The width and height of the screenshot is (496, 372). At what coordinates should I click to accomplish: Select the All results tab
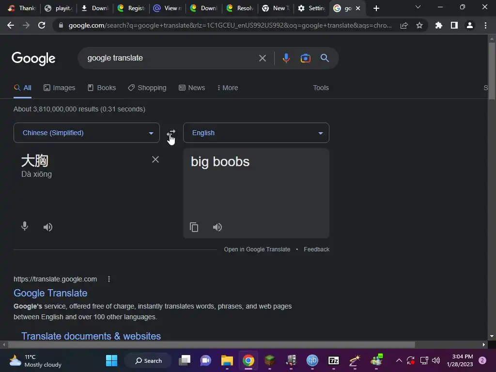pyautogui.click(x=22, y=88)
